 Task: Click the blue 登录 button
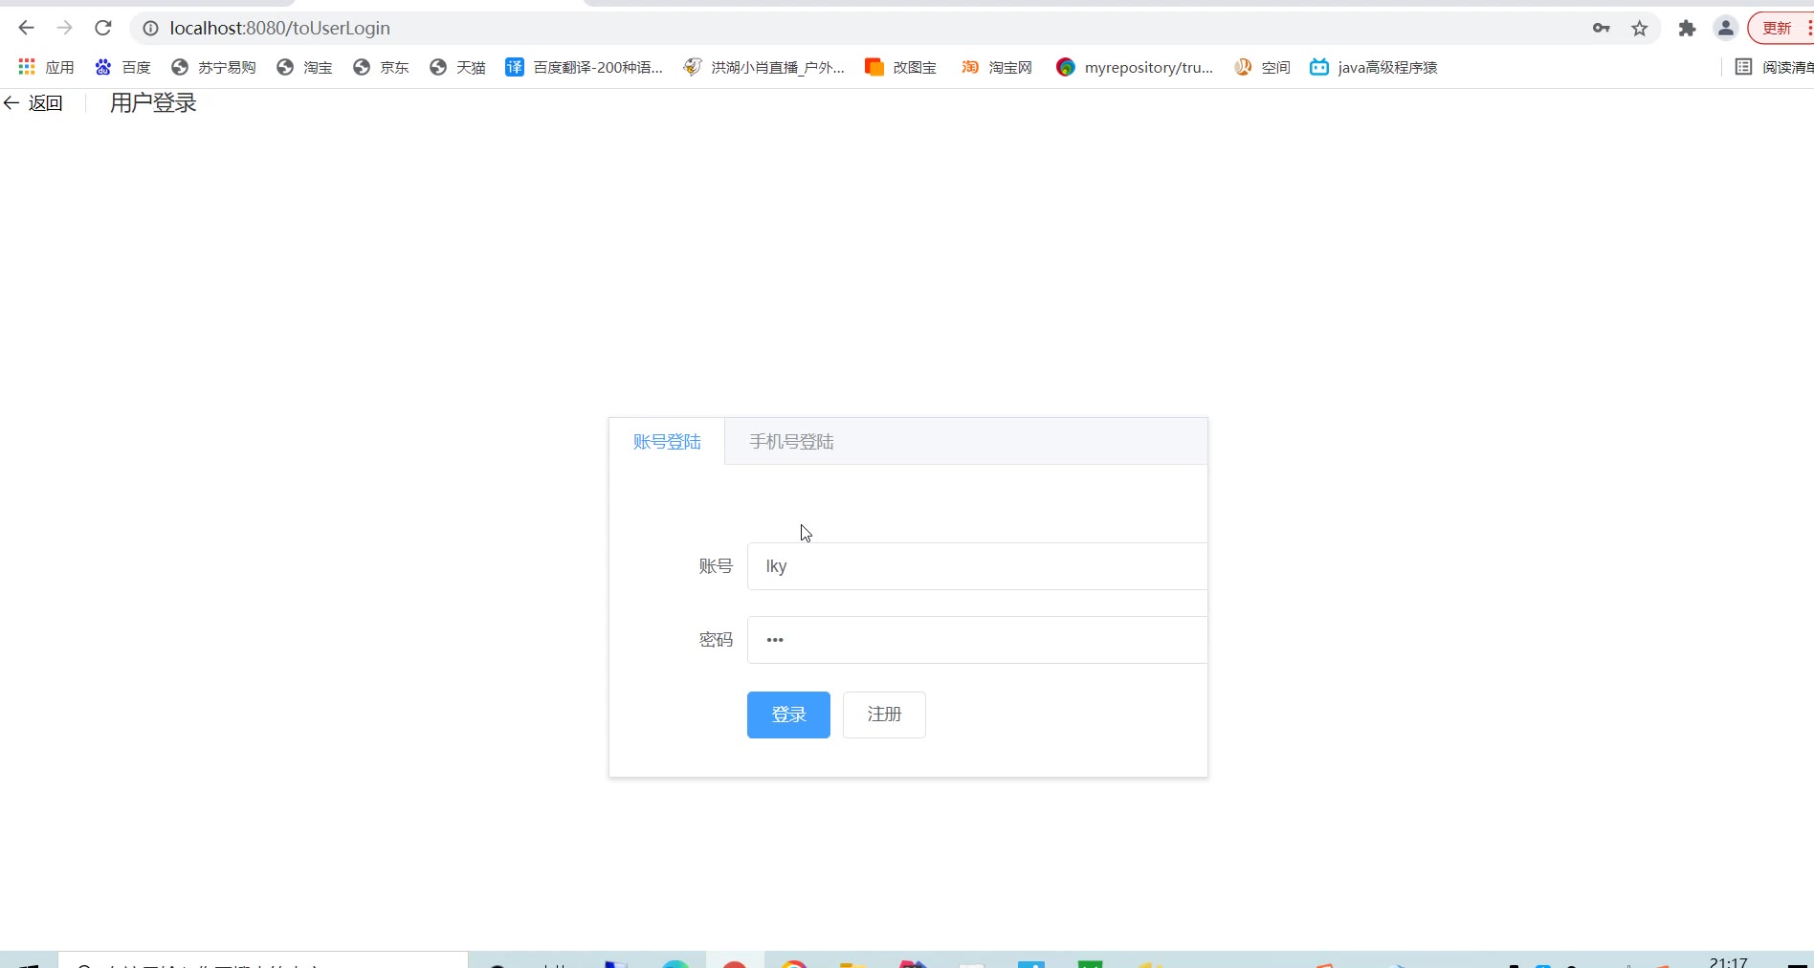[x=788, y=715]
